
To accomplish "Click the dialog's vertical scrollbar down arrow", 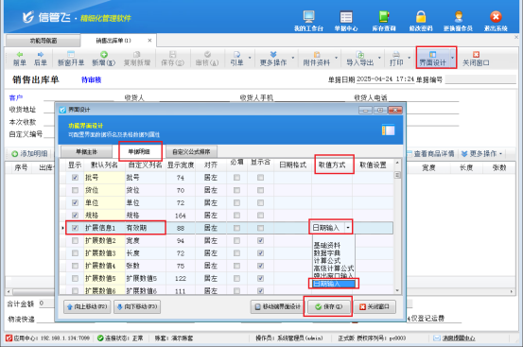I will 397,290.
